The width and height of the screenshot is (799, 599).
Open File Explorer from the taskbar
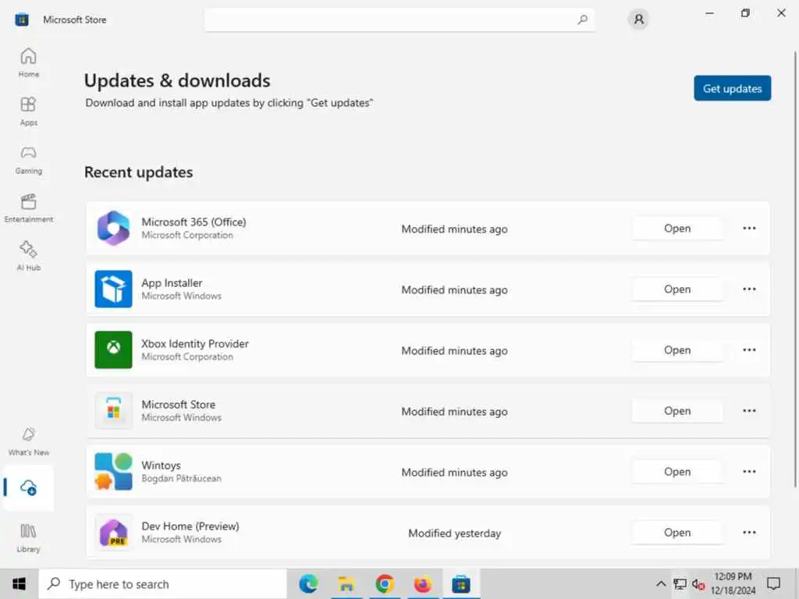click(x=346, y=583)
